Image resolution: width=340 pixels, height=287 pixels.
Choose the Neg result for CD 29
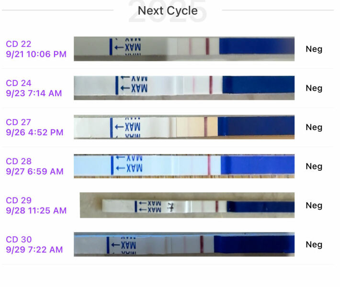point(314,206)
